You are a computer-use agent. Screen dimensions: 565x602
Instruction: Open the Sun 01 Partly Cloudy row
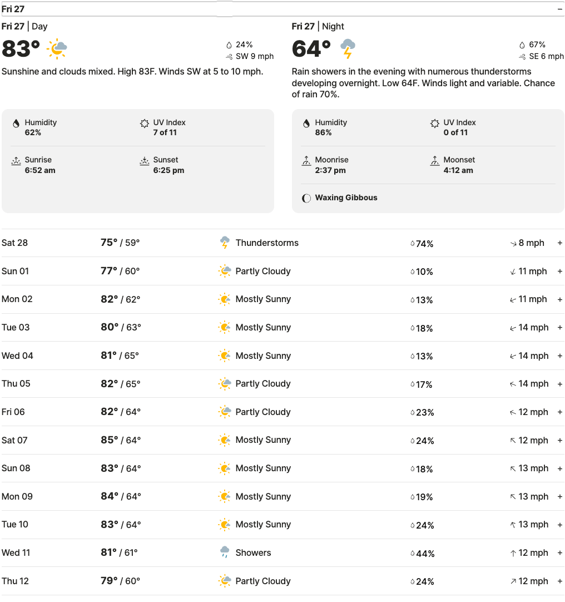pyautogui.click(x=282, y=271)
